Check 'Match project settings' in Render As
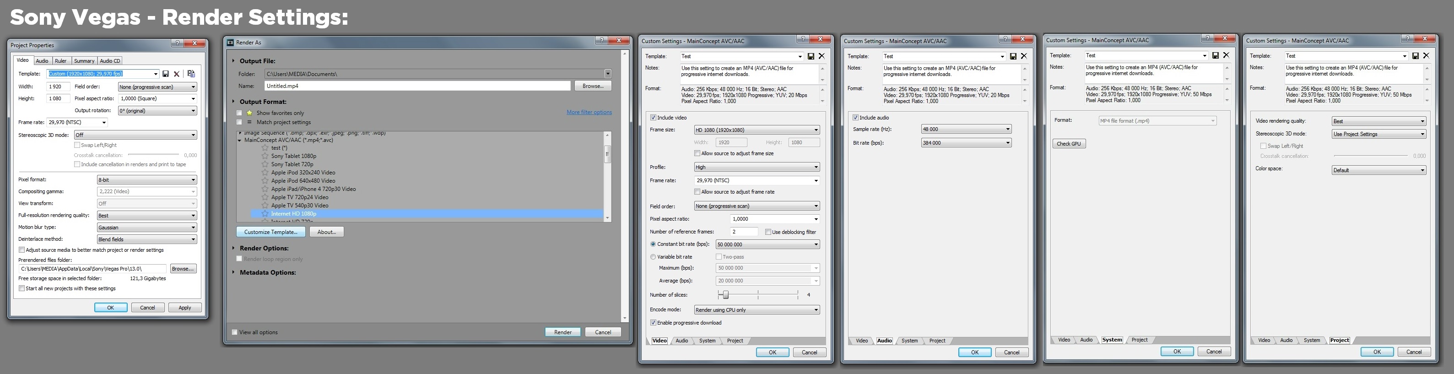 239,122
